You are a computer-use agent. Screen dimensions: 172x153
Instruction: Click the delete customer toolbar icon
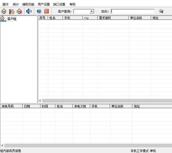click(19, 11)
